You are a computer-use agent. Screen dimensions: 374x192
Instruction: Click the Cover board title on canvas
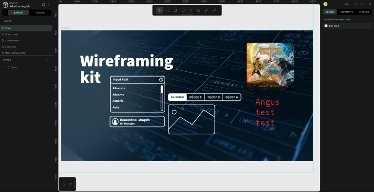click(67, 28)
